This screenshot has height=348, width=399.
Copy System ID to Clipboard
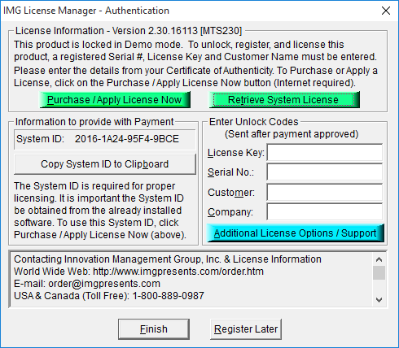click(x=105, y=164)
